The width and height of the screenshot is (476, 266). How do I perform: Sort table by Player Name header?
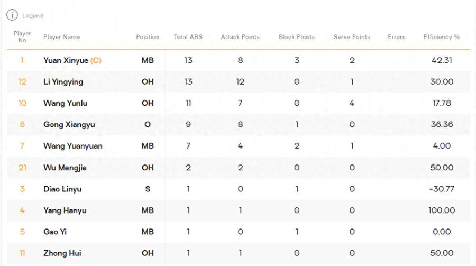(62, 37)
